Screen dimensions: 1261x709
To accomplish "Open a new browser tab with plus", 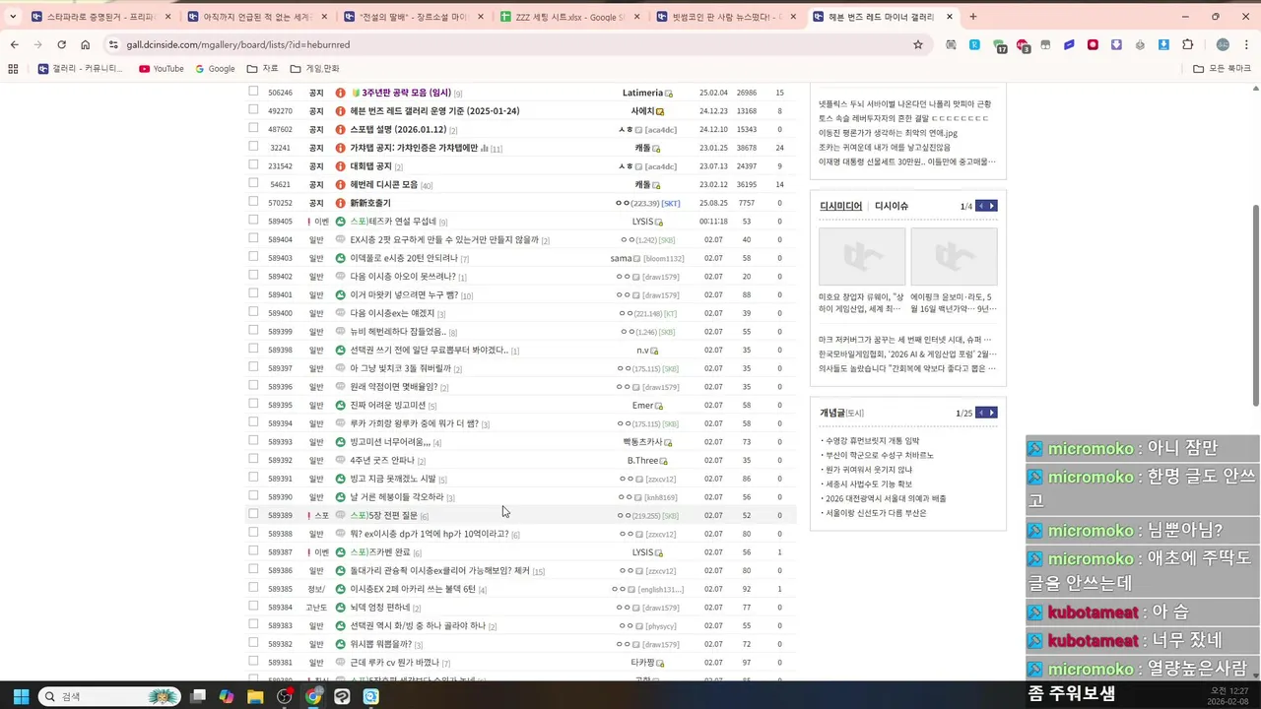I will click(973, 17).
